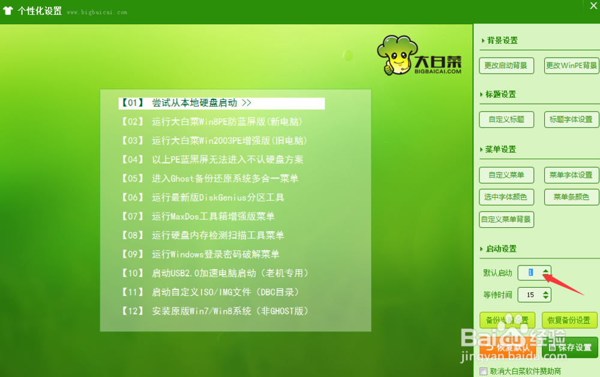Image resolution: width=600 pixels, height=377 pixels.
Task: Click the 更改WinPE背景 button
Action: [571, 65]
